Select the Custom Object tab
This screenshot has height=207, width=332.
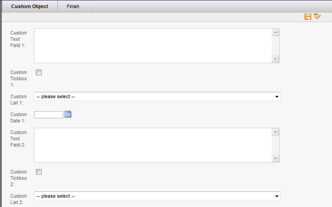tap(29, 6)
